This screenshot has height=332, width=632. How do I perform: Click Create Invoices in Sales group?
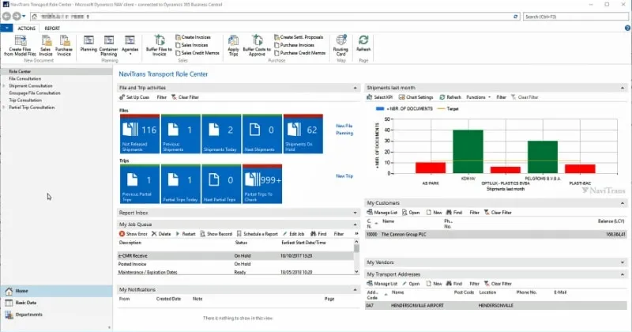tap(193, 37)
